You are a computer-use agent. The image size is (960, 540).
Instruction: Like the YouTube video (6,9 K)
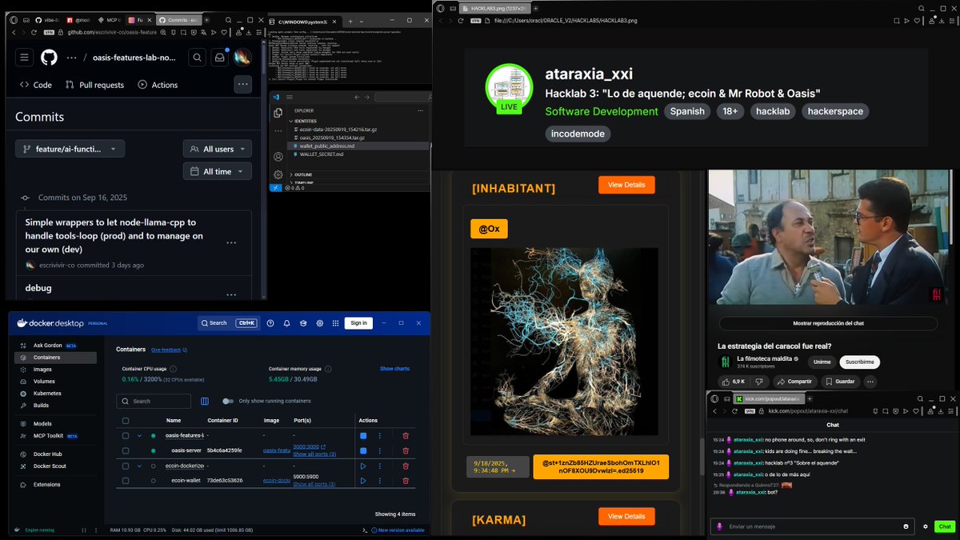tap(734, 382)
